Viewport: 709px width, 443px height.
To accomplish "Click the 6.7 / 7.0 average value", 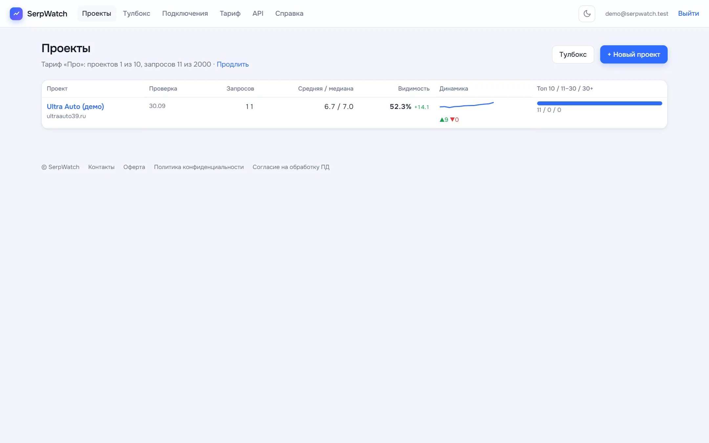I will tap(339, 107).
